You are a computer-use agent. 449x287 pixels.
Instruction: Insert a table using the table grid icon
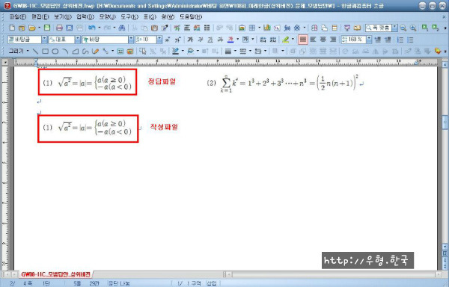252,28
